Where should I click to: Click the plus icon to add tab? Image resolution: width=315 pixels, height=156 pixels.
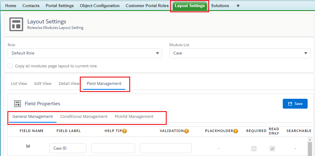click(238, 6)
